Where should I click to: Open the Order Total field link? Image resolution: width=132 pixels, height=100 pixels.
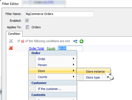click(x=36, y=48)
